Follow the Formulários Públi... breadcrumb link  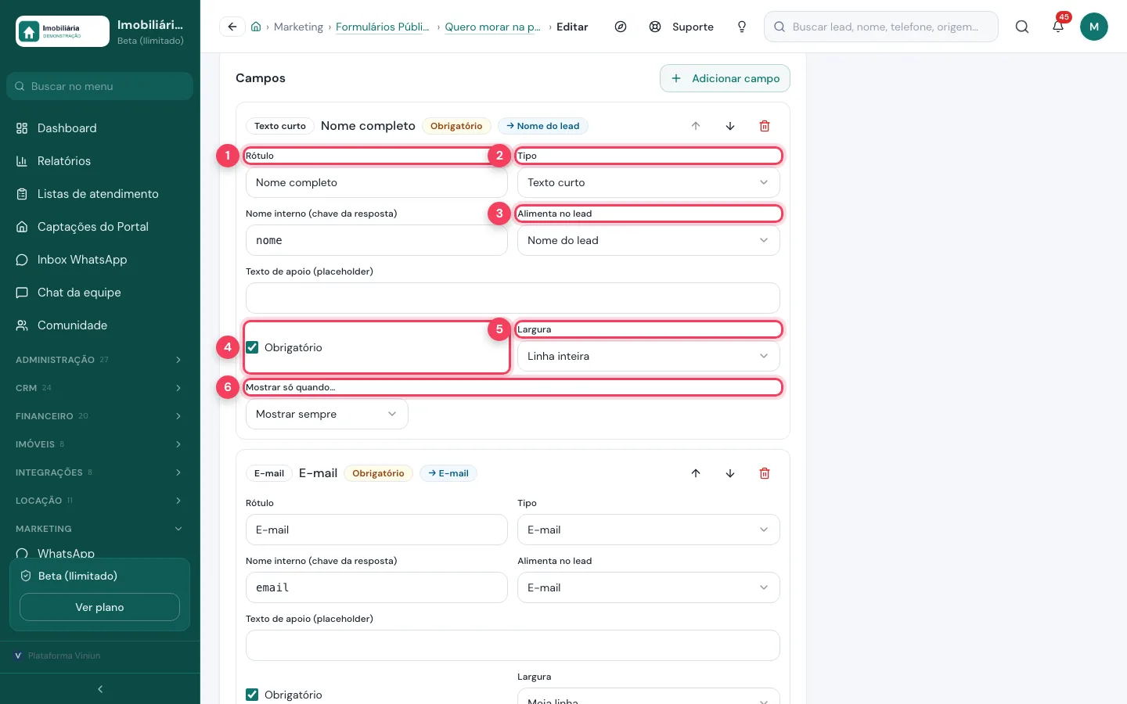tap(382, 27)
